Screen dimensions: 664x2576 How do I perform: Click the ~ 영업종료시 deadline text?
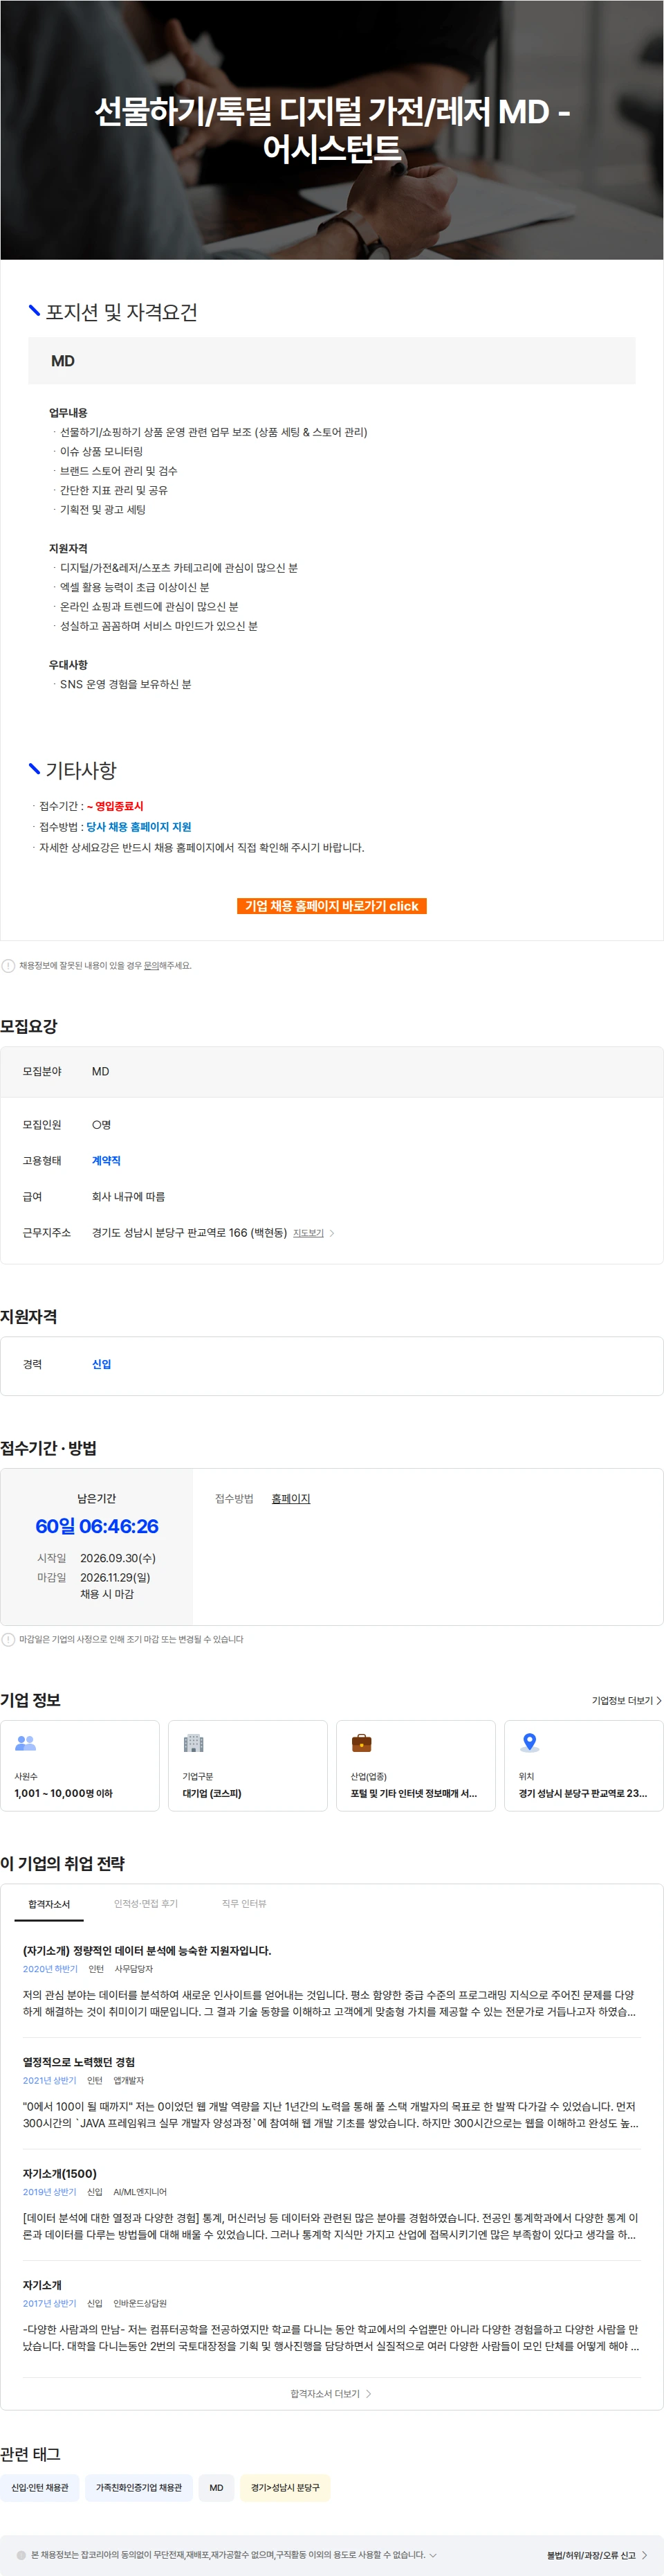115,806
